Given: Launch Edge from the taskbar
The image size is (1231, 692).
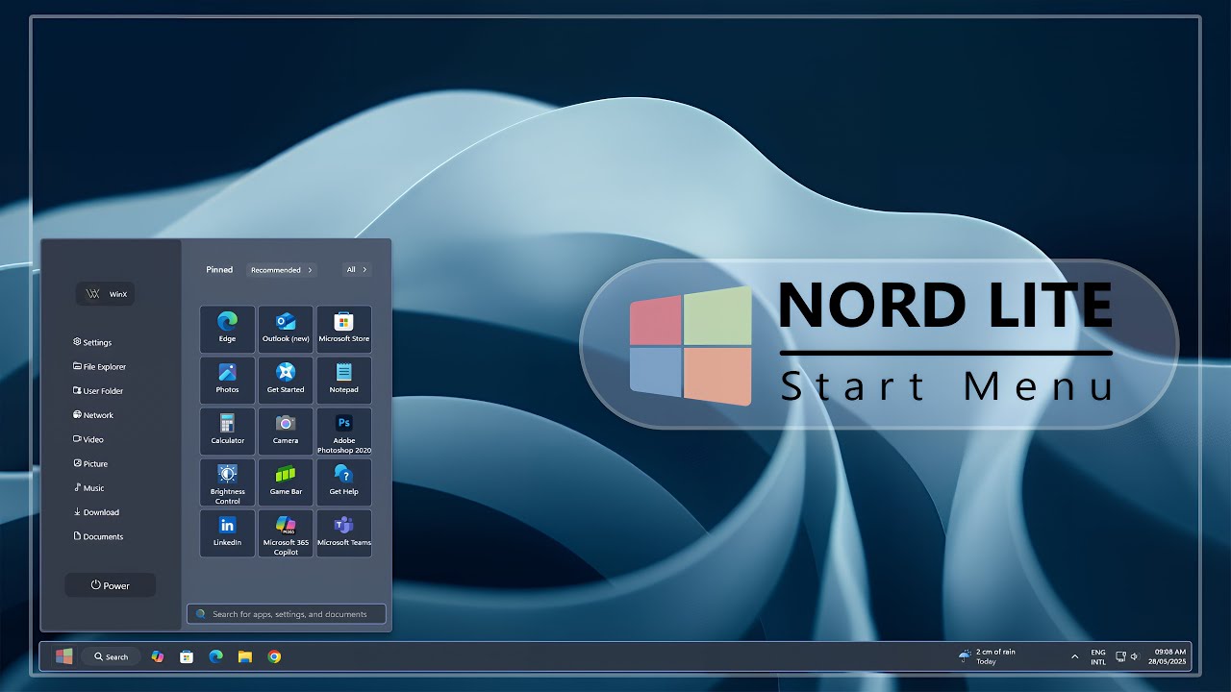Looking at the screenshot, I should pyautogui.click(x=216, y=656).
